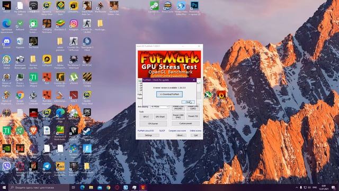339x191 pixels.
Task: Start the CPU burner tool
Action: [x=153, y=124]
